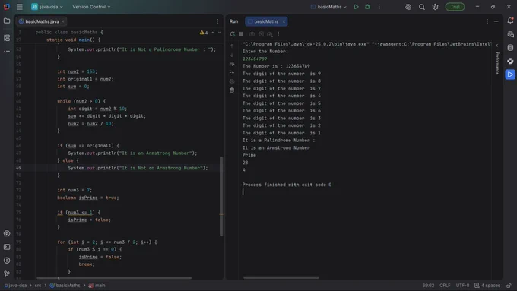Viewport: 517px width, 291px height.
Task: Open Search Everywhere magnifier
Action: point(422,7)
